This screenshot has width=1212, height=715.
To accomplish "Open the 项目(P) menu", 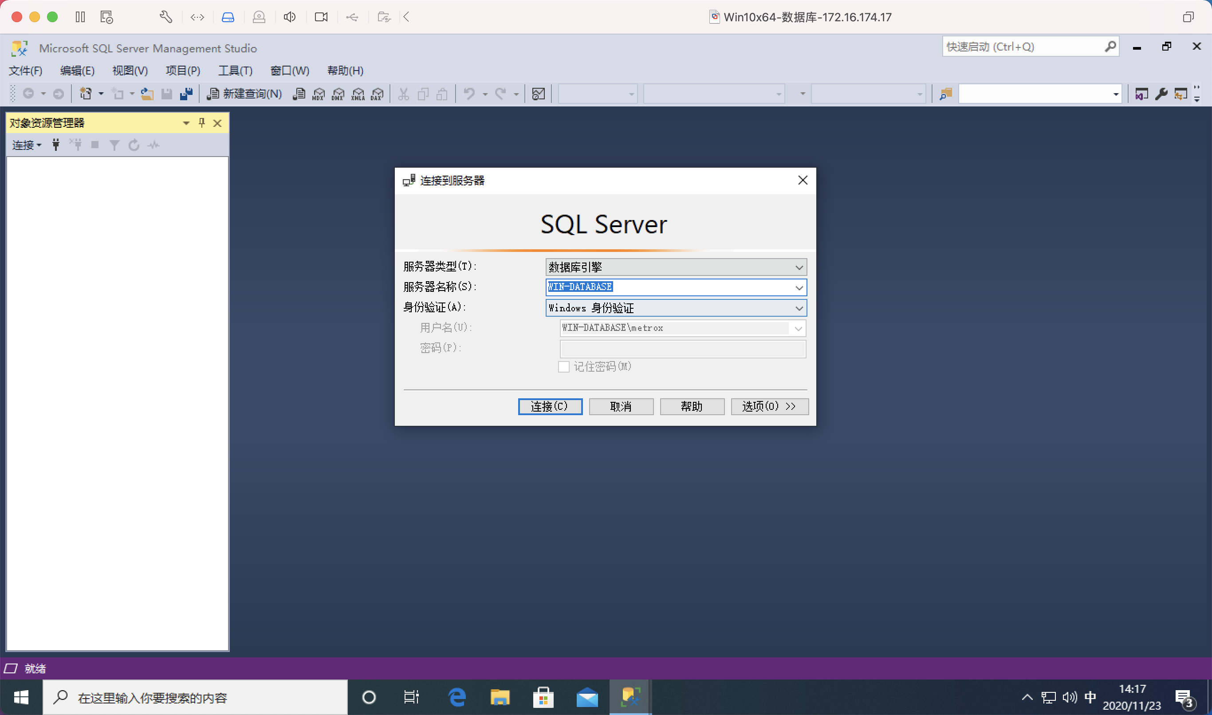I will tap(183, 71).
